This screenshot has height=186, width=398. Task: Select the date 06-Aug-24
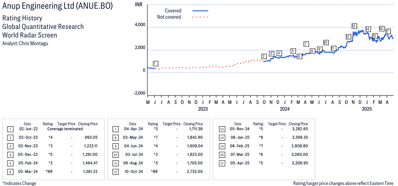pos(133,163)
